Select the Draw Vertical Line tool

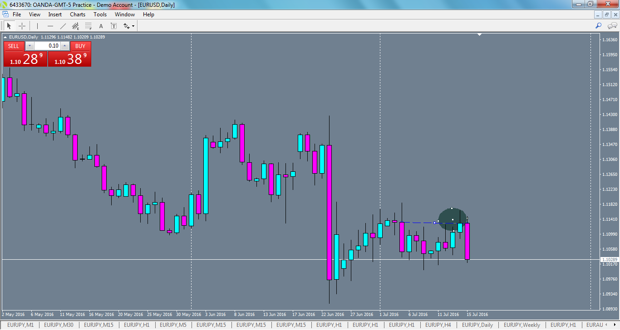(x=37, y=26)
